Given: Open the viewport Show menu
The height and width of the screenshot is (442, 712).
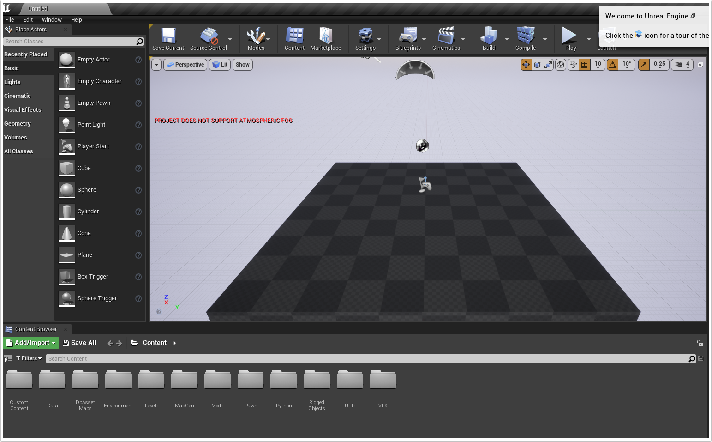Looking at the screenshot, I should pos(242,65).
